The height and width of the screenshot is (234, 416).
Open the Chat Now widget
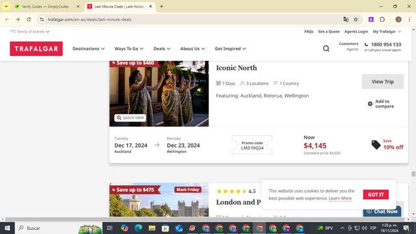coord(382,211)
